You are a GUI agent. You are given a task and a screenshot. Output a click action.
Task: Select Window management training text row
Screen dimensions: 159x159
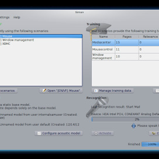click(x=126, y=57)
